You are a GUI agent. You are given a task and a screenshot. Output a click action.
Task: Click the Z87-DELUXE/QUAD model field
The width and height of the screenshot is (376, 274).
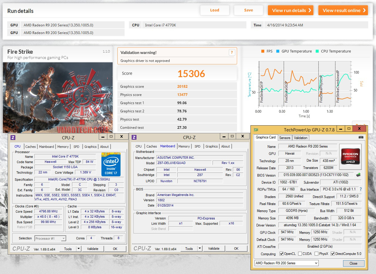(x=184, y=163)
